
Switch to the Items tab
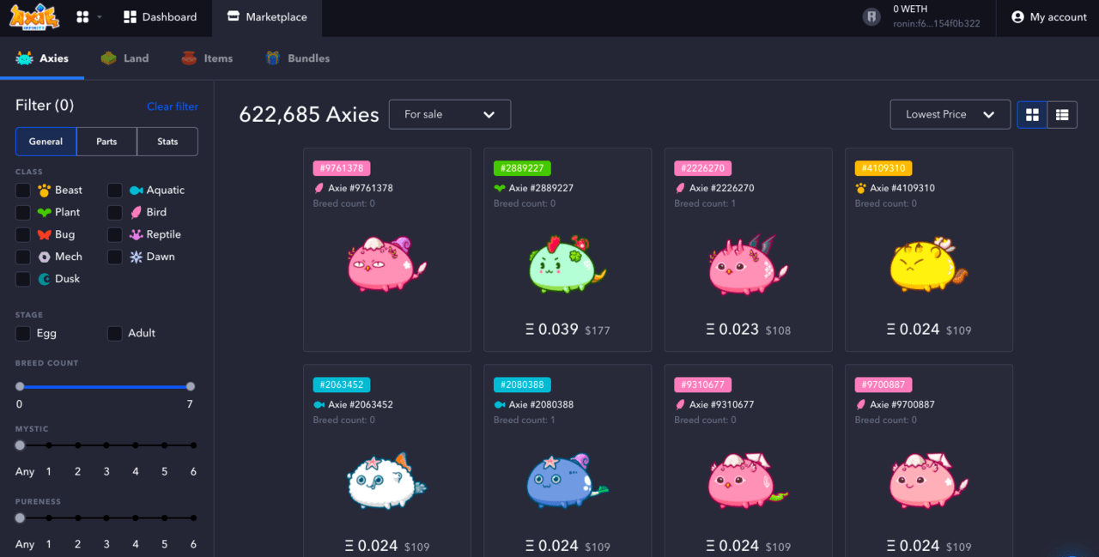point(207,58)
